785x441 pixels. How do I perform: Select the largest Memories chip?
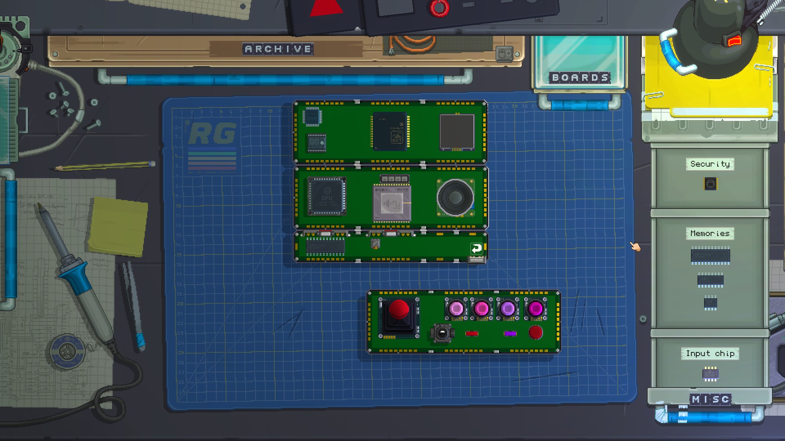click(710, 256)
